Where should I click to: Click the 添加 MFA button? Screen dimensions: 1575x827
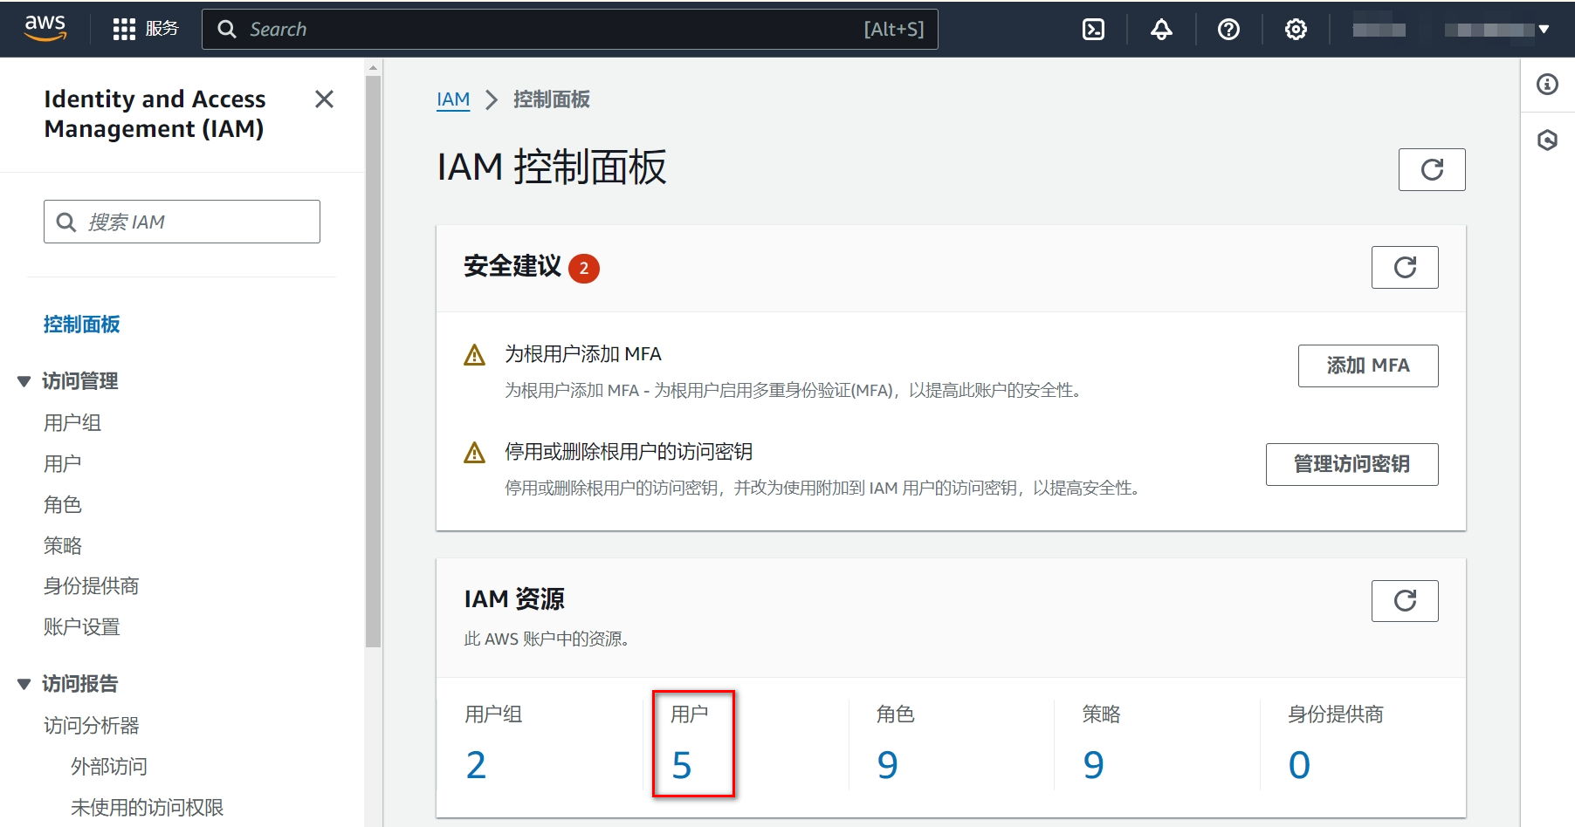click(1368, 366)
